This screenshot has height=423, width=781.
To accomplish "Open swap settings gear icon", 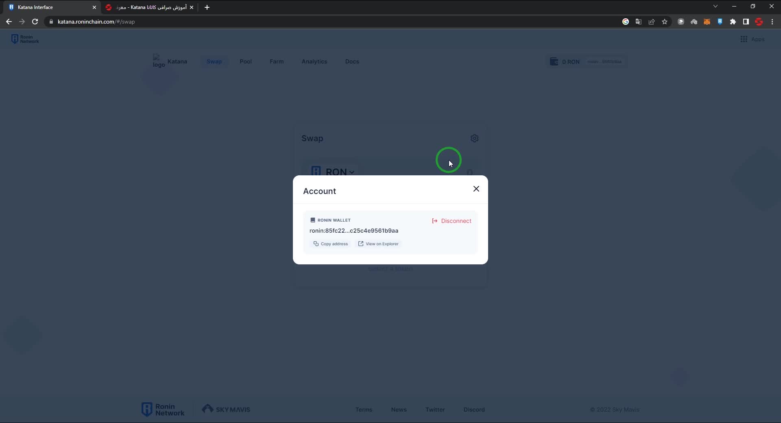I will [x=474, y=139].
